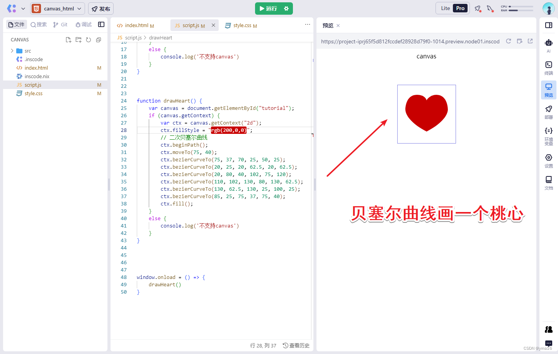Image resolution: width=558 pixels, height=354 pixels.
Task: Switch to the 搜索 search tab
Action: (39, 24)
